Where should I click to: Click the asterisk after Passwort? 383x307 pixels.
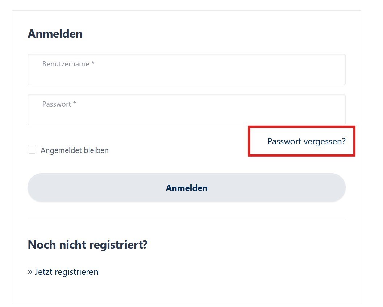tap(75, 104)
